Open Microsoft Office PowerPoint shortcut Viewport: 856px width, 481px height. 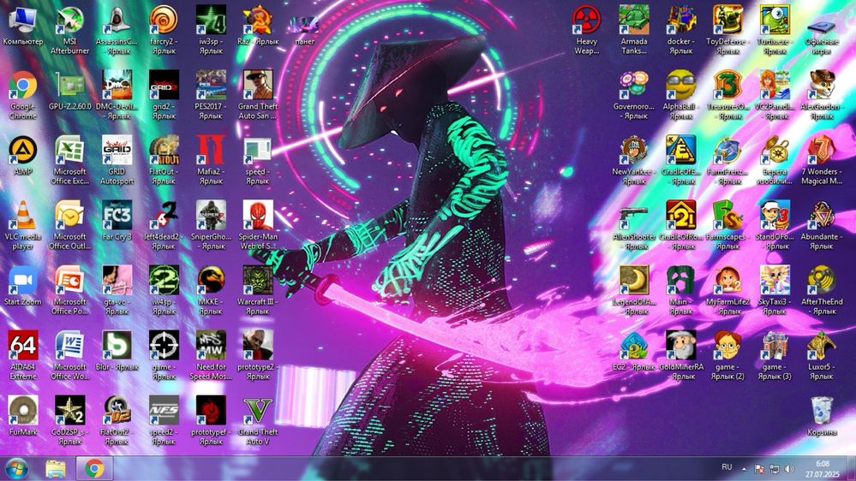click(70, 281)
